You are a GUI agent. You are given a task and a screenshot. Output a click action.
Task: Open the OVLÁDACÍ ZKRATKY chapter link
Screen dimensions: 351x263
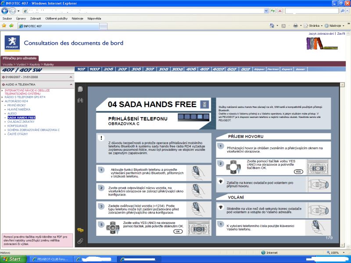coord(21,122)
